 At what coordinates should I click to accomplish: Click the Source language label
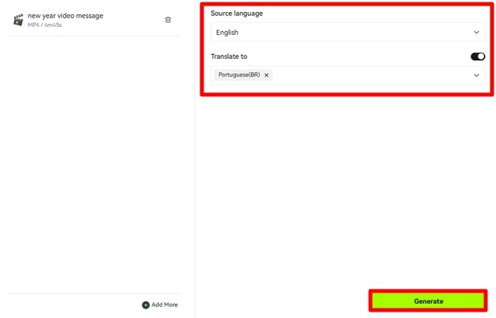pyautogui.click(x=237, y=14)
